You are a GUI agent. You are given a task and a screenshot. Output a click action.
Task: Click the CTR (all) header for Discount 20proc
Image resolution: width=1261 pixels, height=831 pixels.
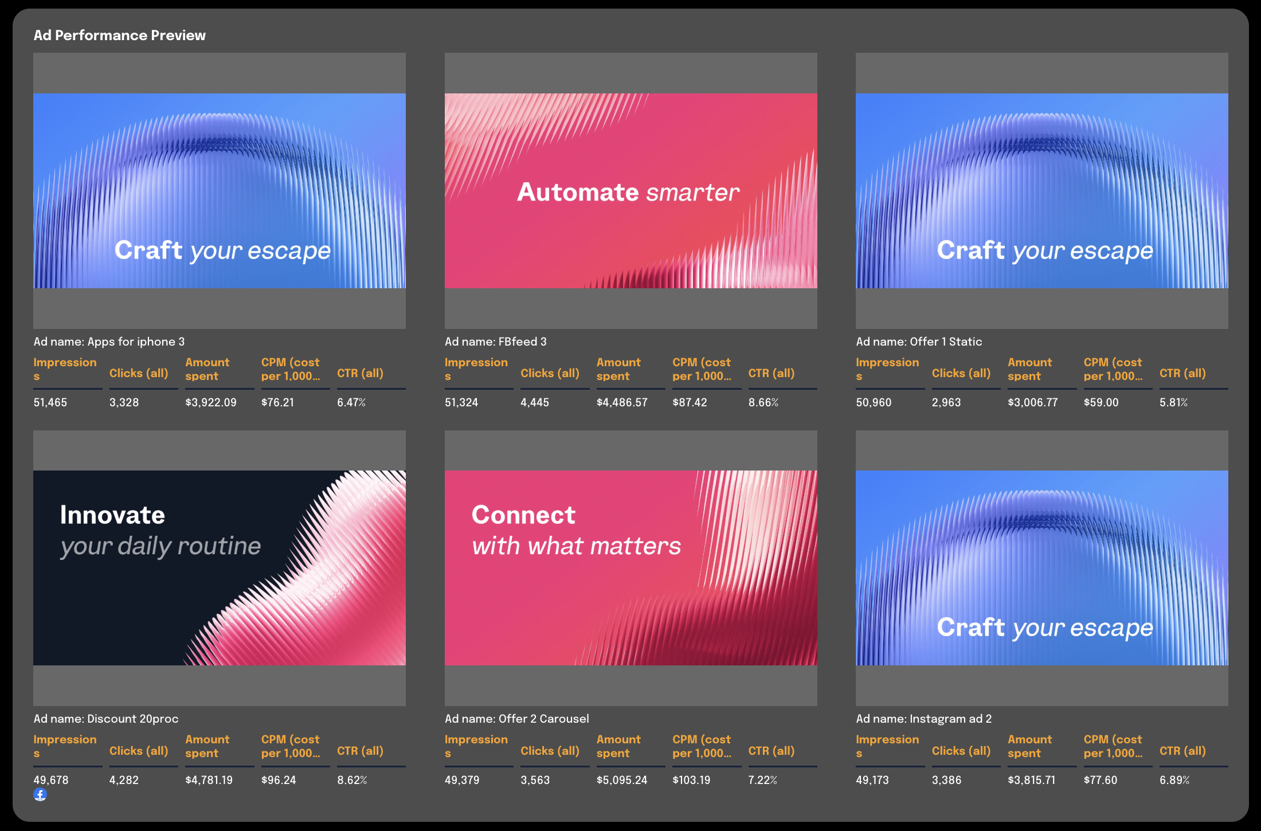tap(360, 750)
